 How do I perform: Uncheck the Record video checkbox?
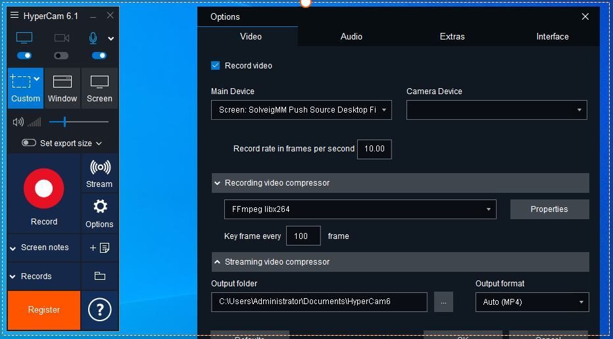tap(216, 65)
